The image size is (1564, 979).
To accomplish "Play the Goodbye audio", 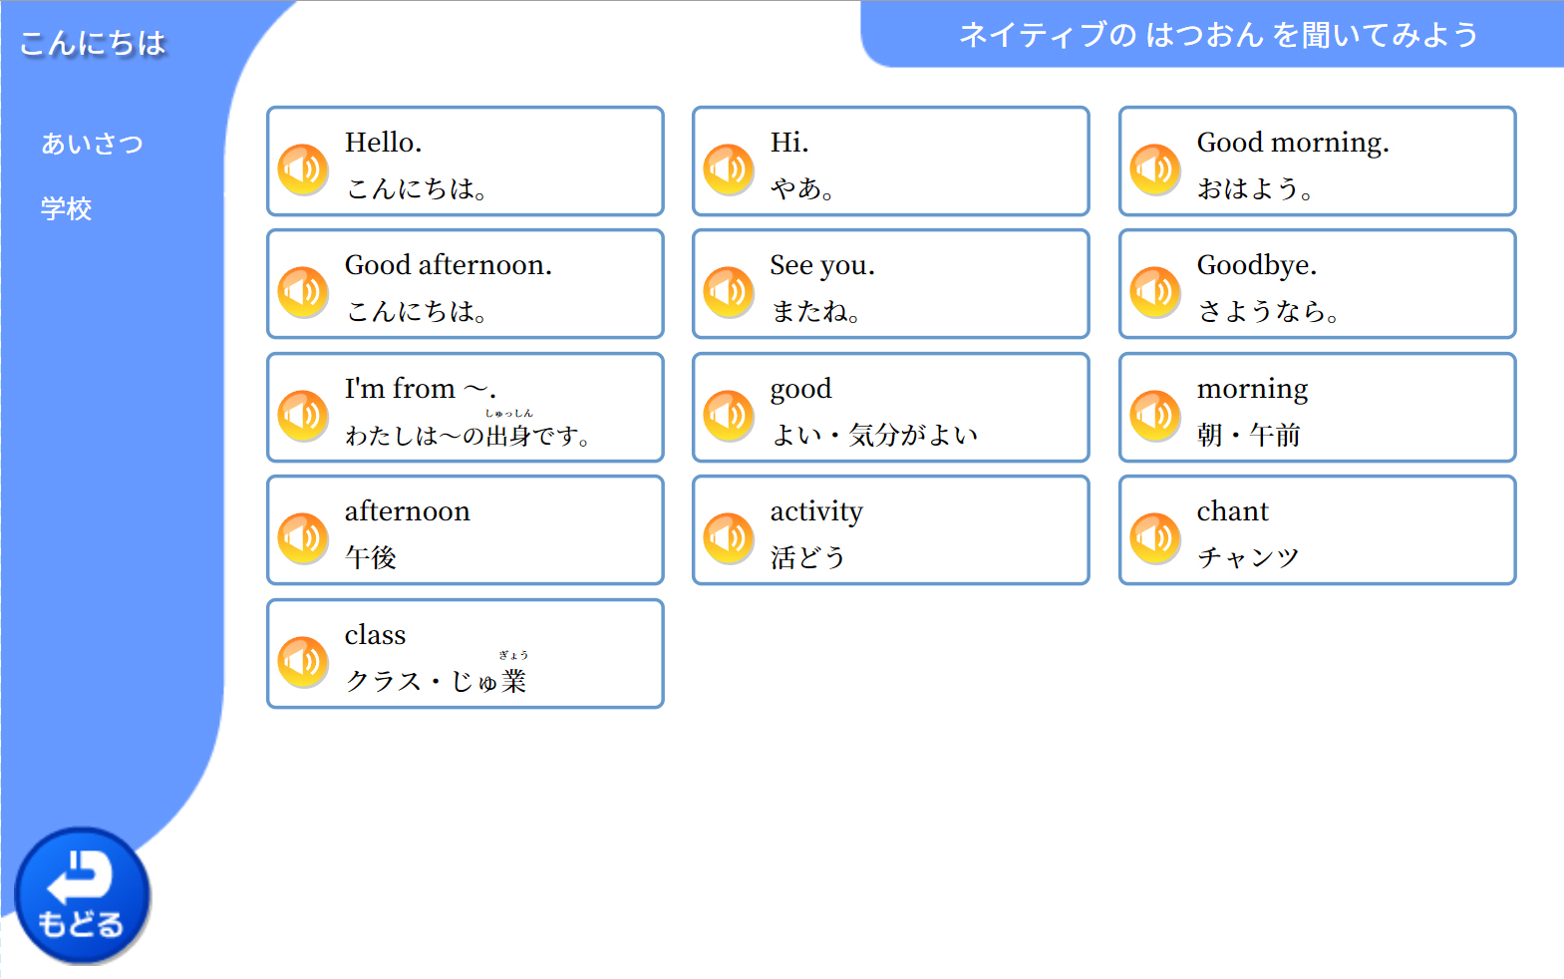I will click(1155, 291).
